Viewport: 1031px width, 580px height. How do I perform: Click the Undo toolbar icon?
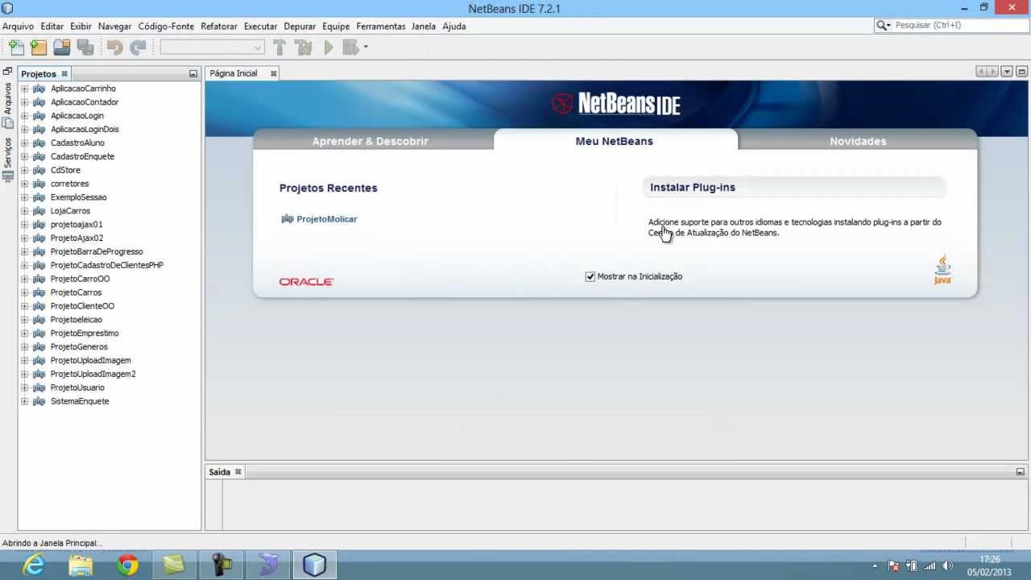[115, 48]
